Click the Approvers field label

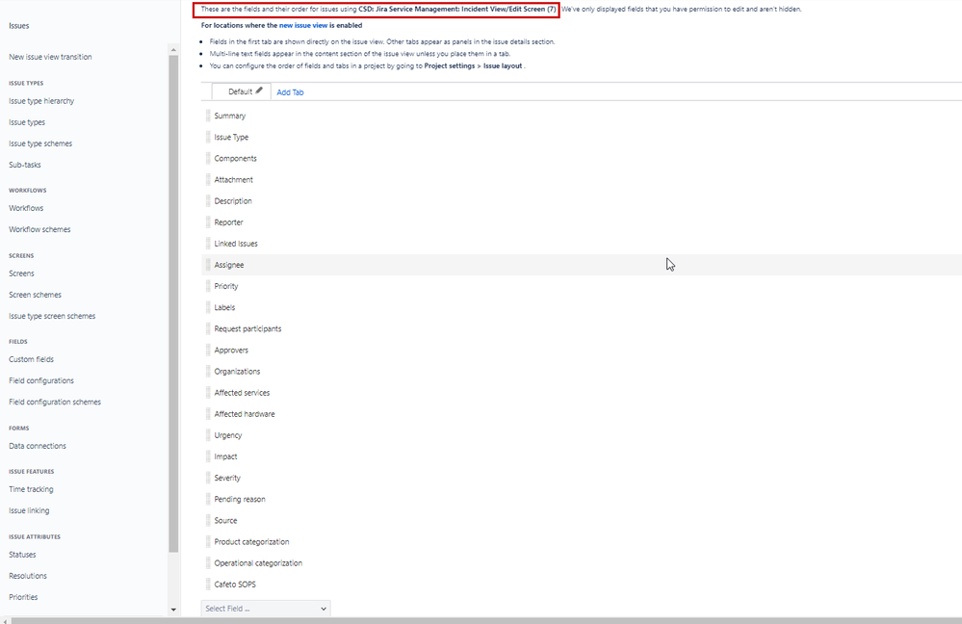click(x=231, y=351)
